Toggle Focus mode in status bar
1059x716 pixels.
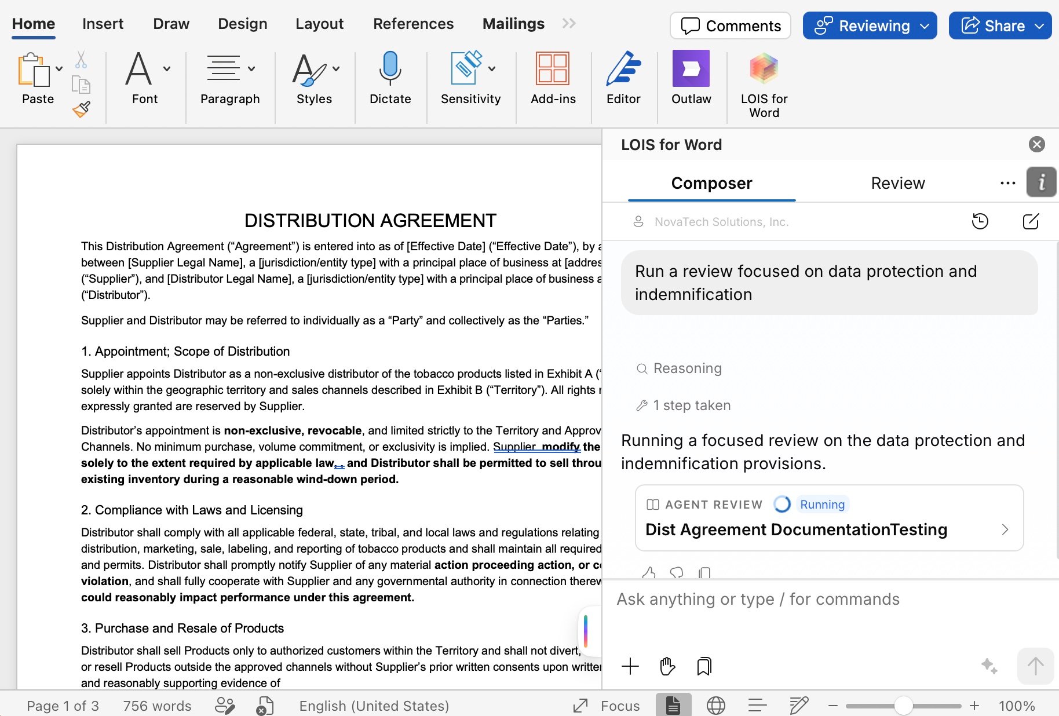click(x=607, y=706)
